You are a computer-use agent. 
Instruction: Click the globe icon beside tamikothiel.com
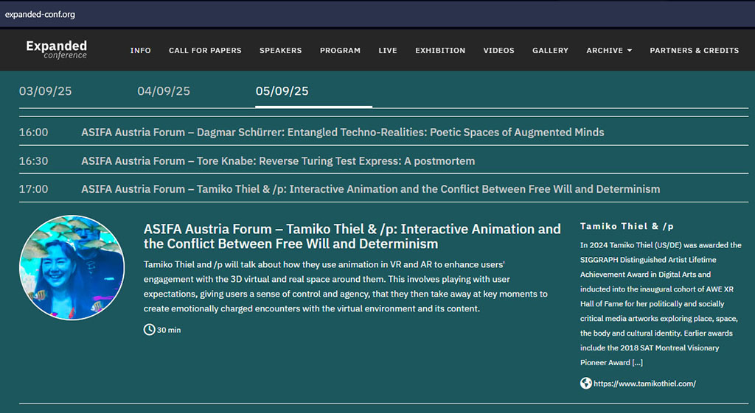click(585, 384)
